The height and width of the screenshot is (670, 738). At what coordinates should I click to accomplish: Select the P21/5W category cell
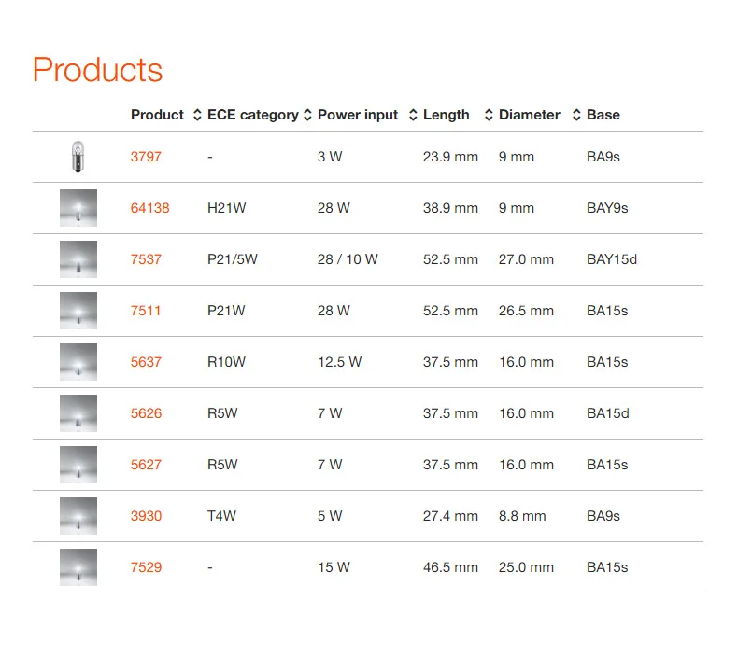pos(233,259)
